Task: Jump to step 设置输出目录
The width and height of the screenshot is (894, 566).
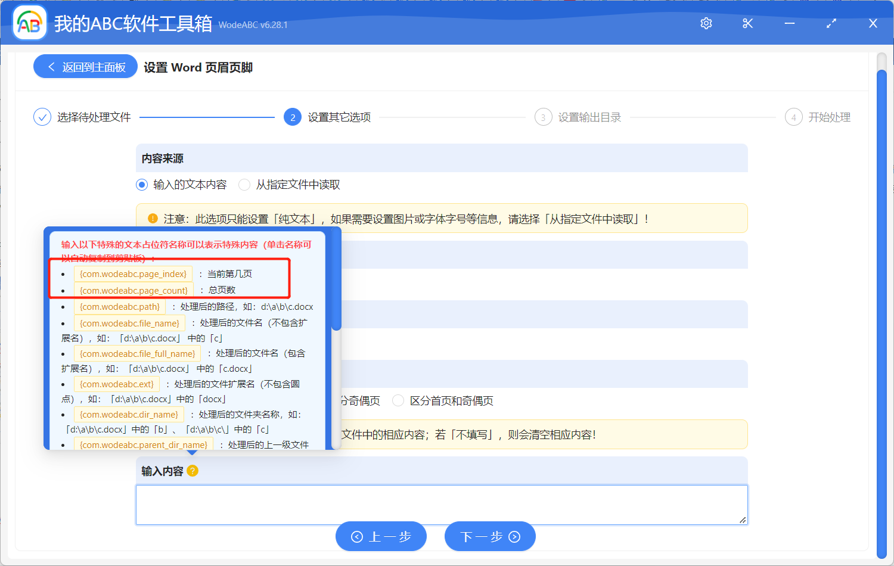Action: click(x=543, y=117)
